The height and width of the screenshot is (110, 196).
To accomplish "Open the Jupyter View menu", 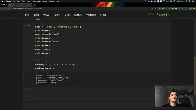I will pyautogui.click(x=46, y=15).
